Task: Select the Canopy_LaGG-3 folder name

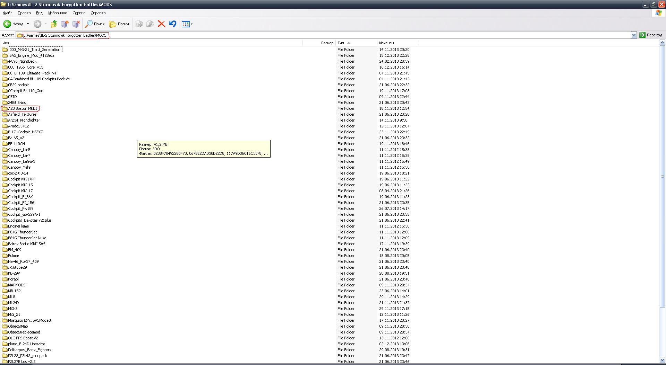Action: pos(22,161)
